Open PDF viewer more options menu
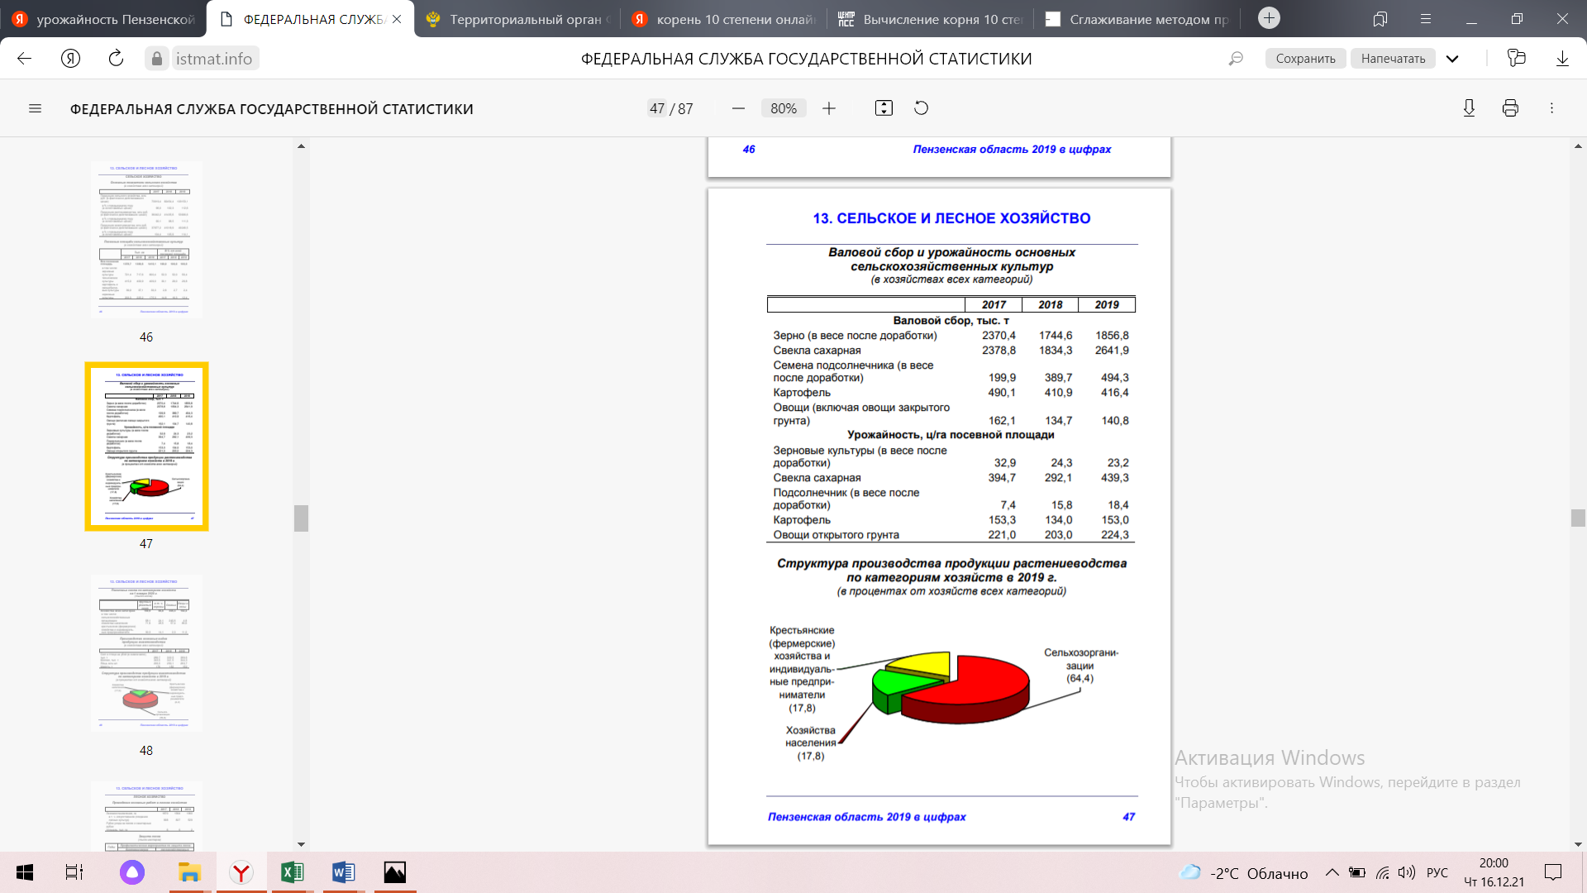 pos(1551,108)
